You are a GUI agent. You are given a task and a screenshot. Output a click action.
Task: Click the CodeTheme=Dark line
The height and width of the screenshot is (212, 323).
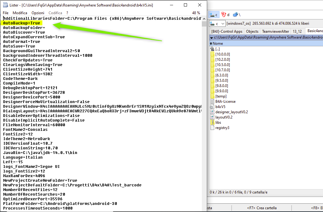(x=20, y=79)
